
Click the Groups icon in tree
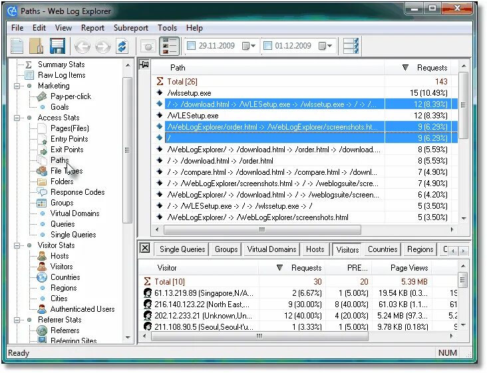coord(42,203)
